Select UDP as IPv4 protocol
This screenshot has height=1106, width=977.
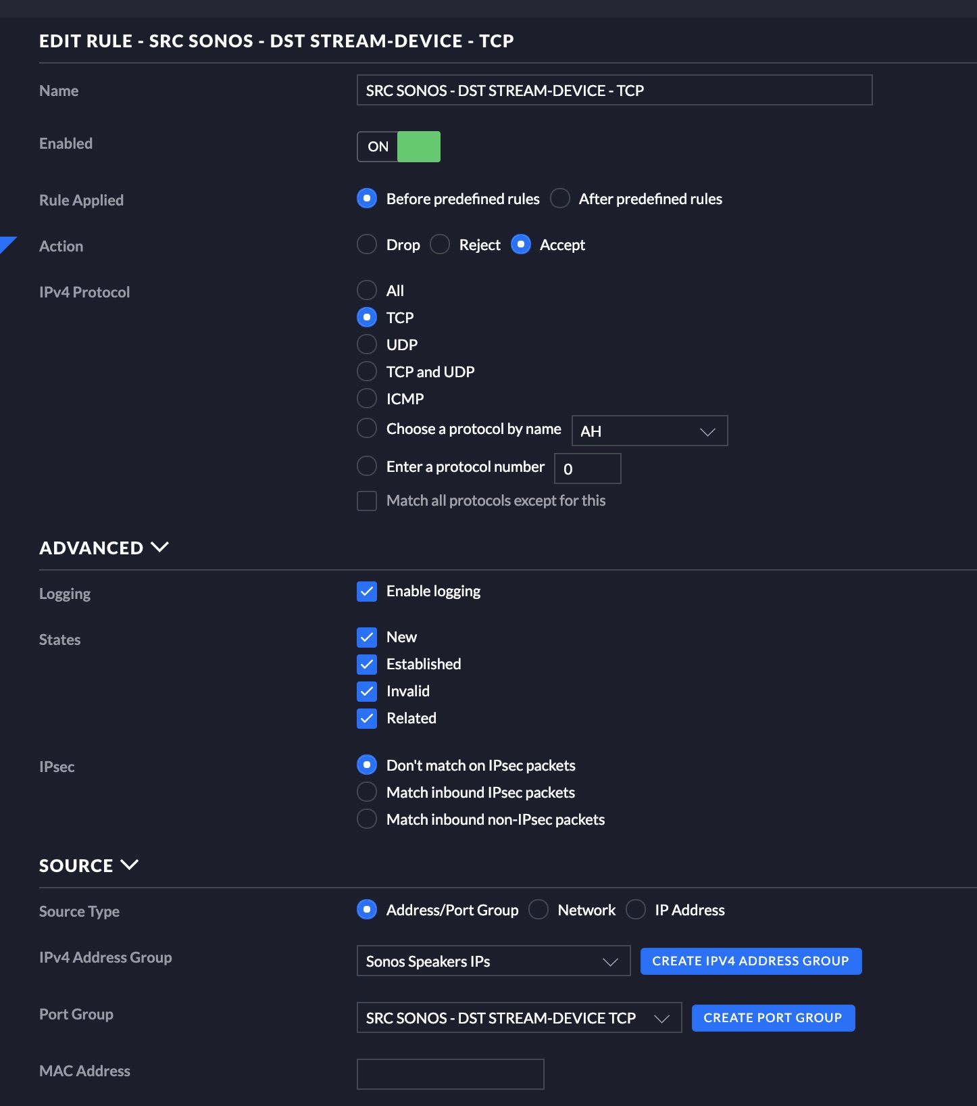tap(367, 345)
